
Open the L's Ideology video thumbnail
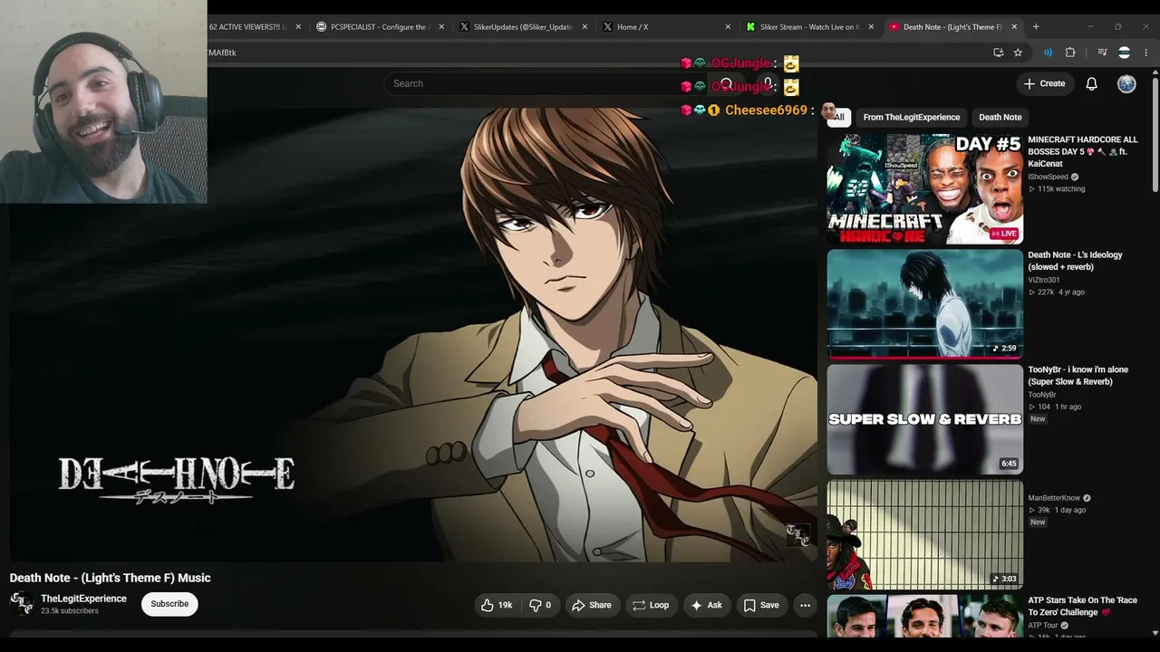pos(924,304)
